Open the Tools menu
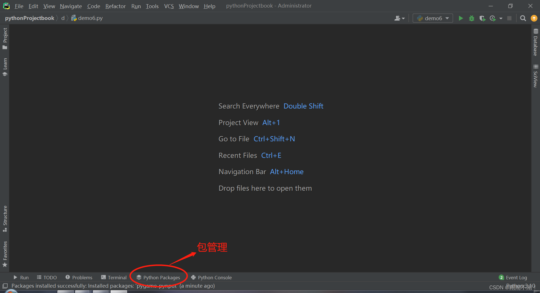The image size is (540, 293). pos(152,6)
